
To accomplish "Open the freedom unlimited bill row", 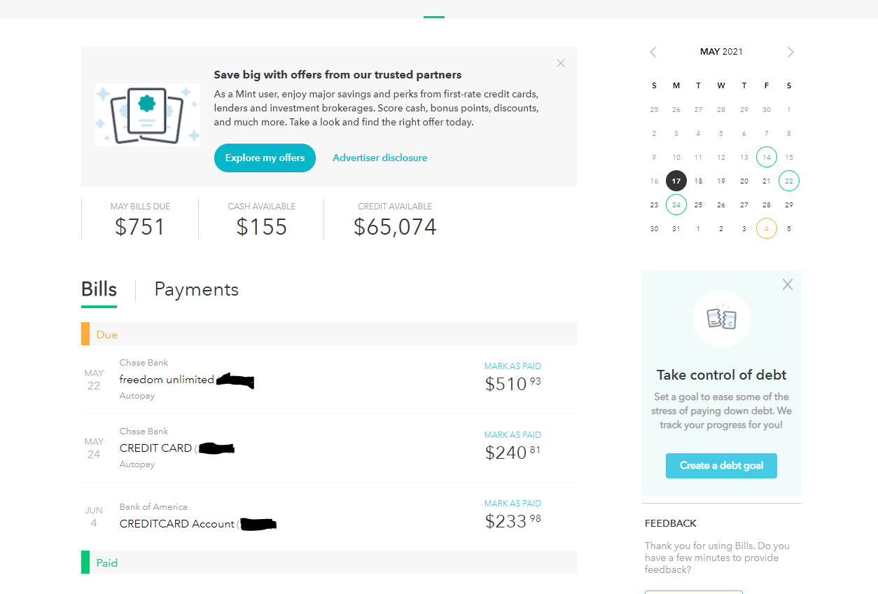I will coord(329,379).
